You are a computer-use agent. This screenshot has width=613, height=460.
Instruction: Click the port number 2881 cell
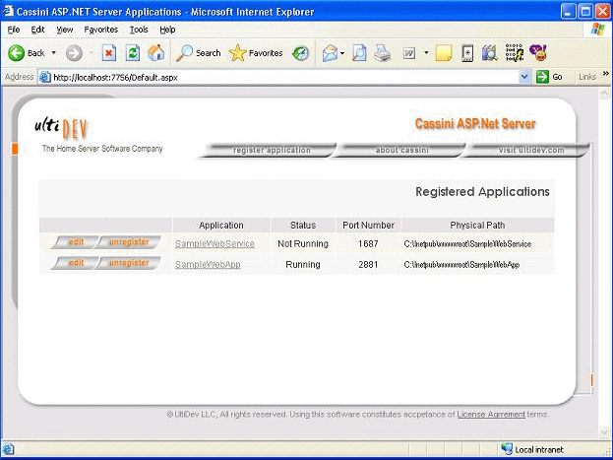tap(368, 265)
